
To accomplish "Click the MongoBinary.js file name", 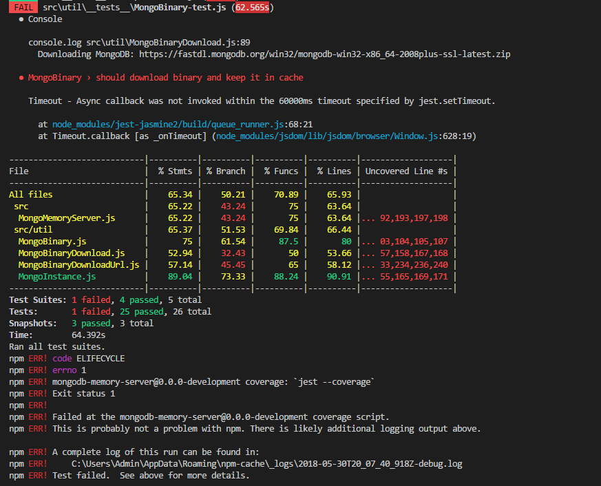I will point(52,242).
